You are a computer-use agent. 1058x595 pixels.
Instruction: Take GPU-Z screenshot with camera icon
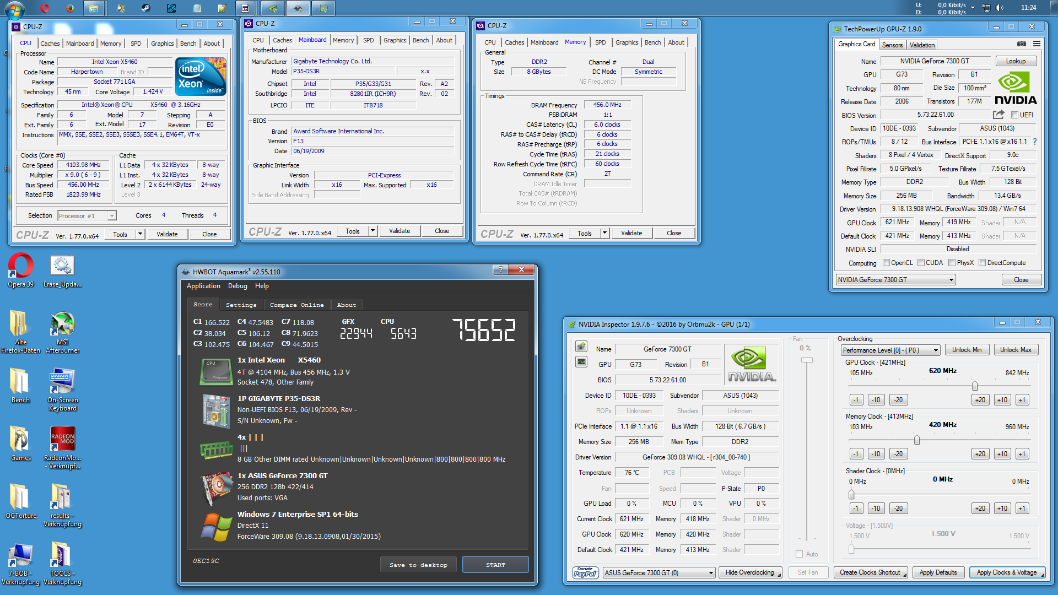point(1021,44)
